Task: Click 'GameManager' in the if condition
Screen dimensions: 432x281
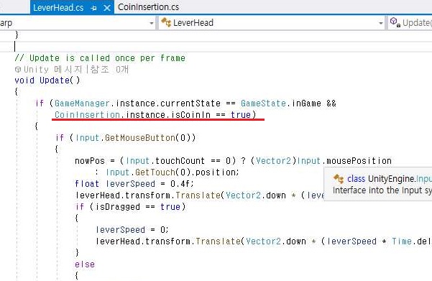Action: (x=82, y=103)
